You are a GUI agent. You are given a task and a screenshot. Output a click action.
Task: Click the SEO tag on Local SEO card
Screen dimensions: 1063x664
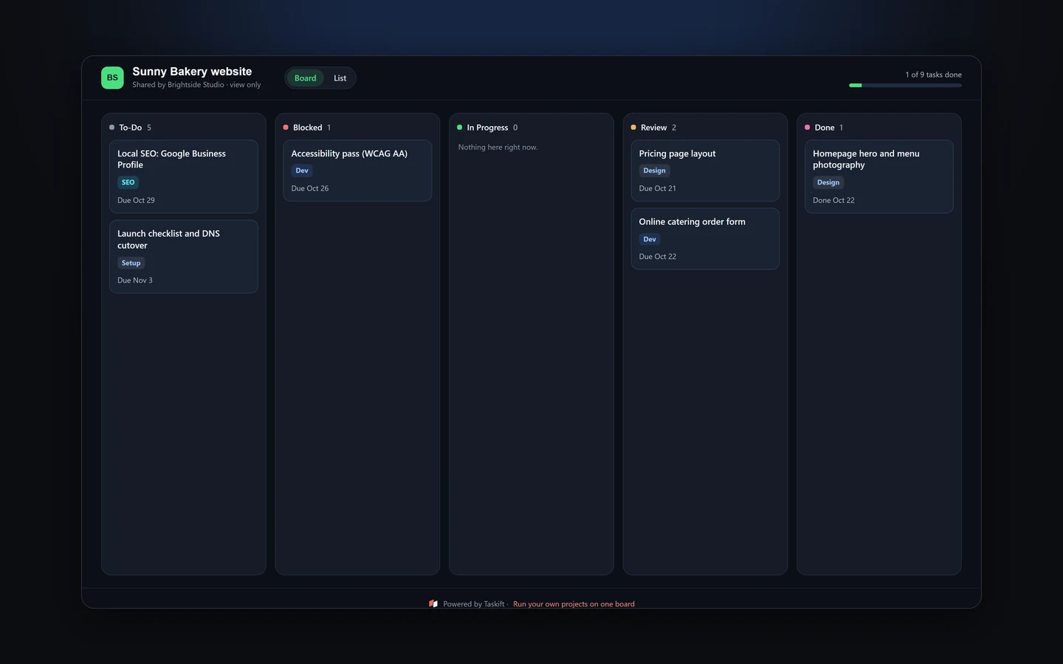click(x=128, y=182)
